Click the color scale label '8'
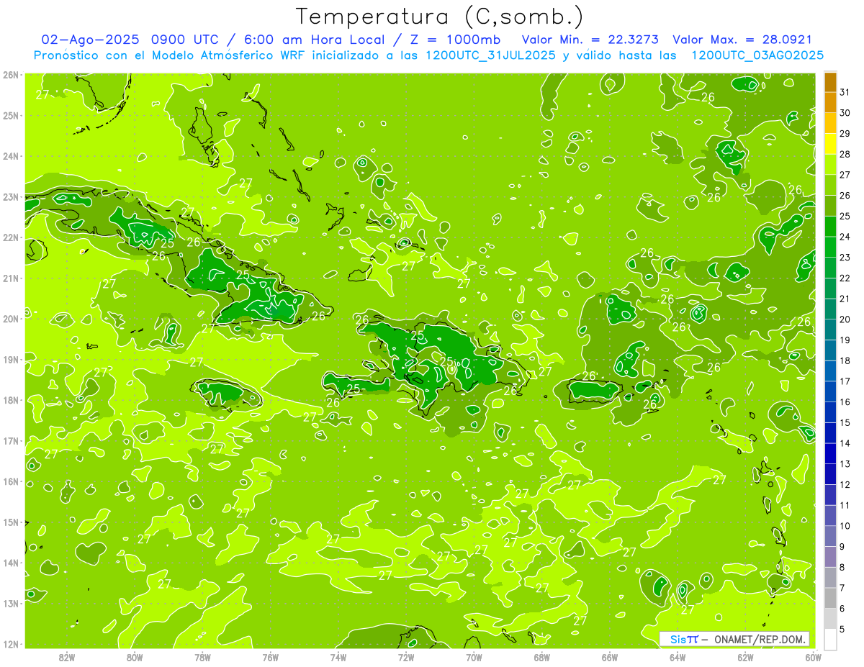The height and width of the screenshot is (667, 864). [842, 567]
